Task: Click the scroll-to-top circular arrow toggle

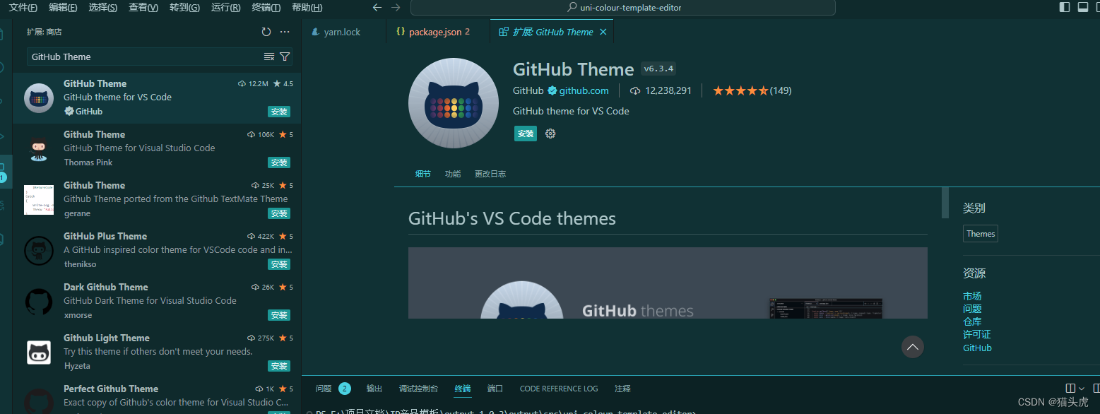Action: (x=912, y=346)
